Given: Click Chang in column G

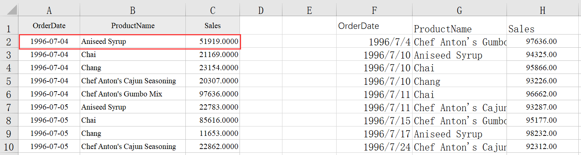Looking at the screenshot, I should (427, 81).
